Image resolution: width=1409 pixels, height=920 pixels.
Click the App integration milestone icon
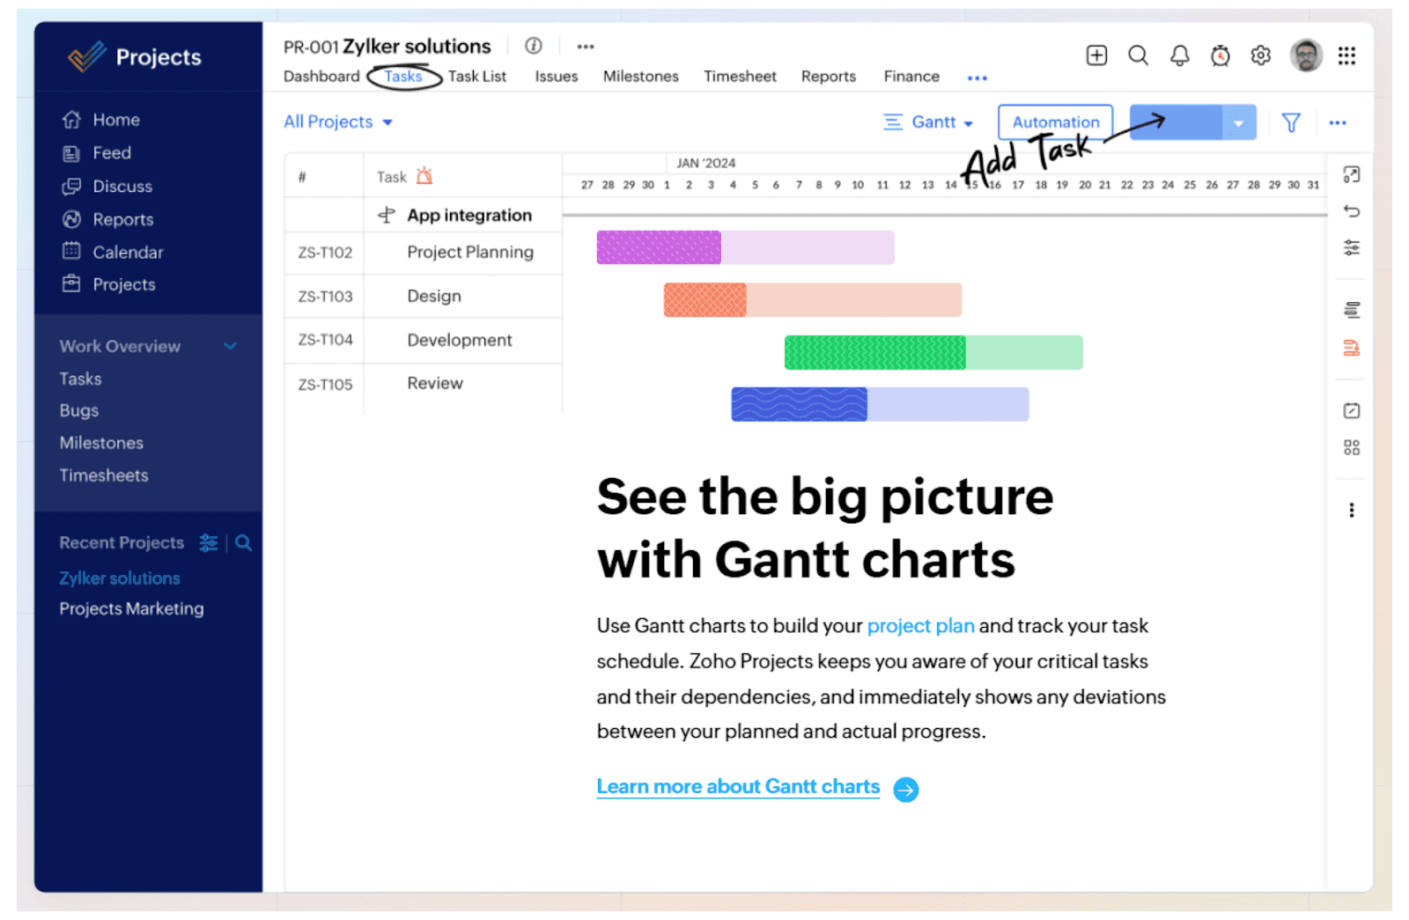click(386, 215)
